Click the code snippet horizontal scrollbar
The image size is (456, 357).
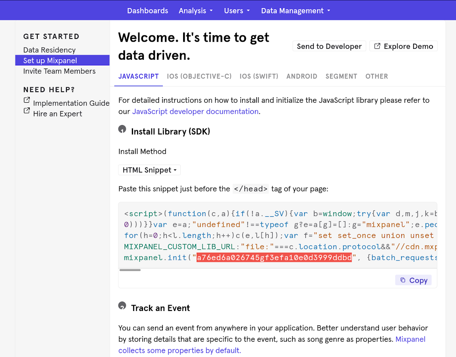coord(130,270)
